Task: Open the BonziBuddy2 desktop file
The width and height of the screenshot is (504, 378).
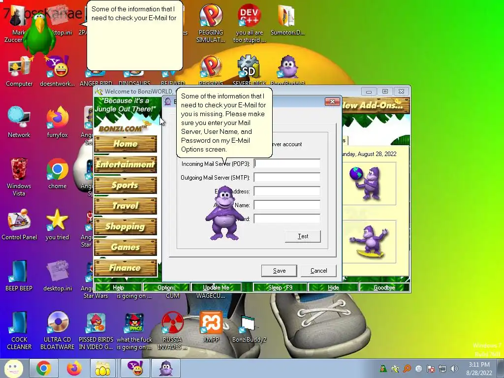Action: point(249,328)
